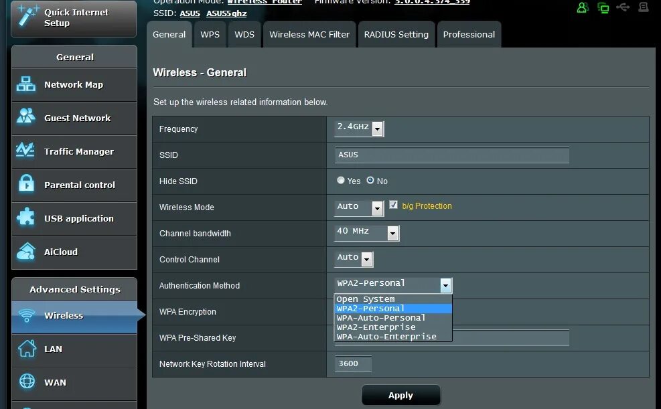Open the Professional tab

click(x=469, y=35)
